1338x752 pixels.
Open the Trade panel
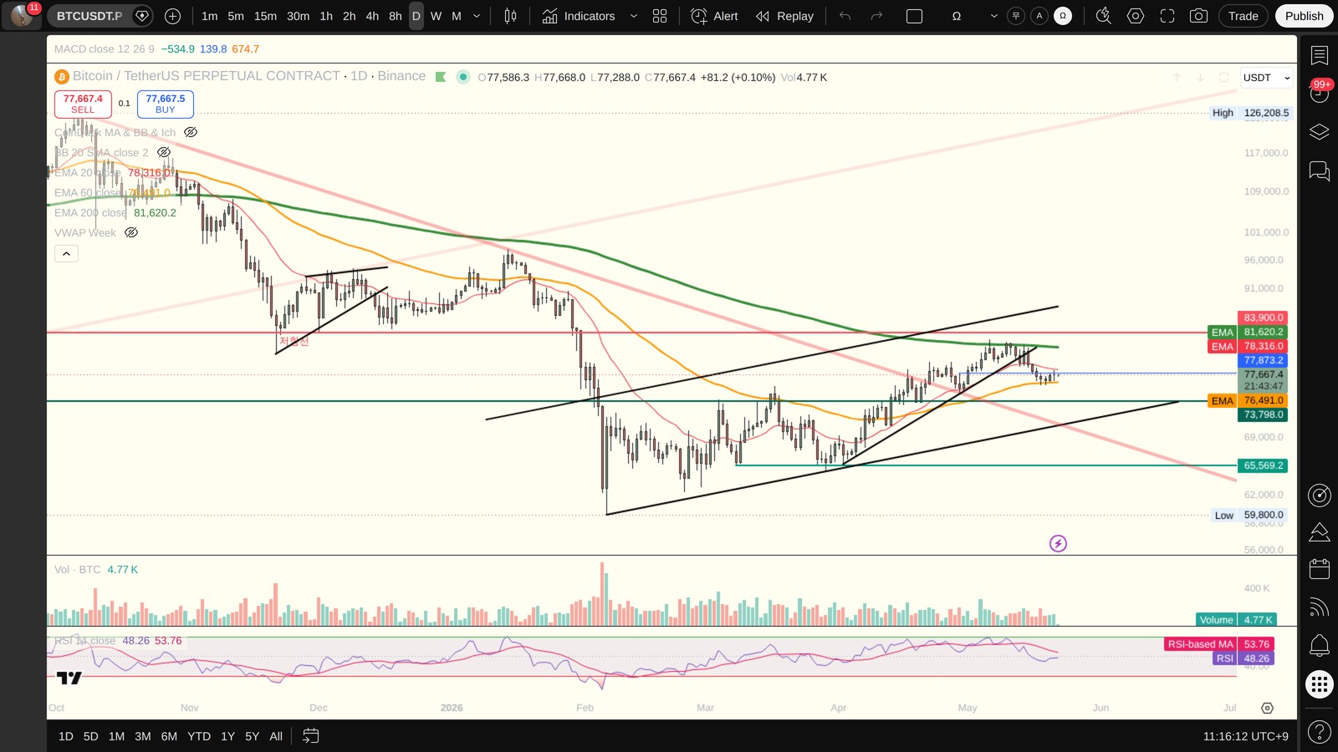click(1243, 16)
